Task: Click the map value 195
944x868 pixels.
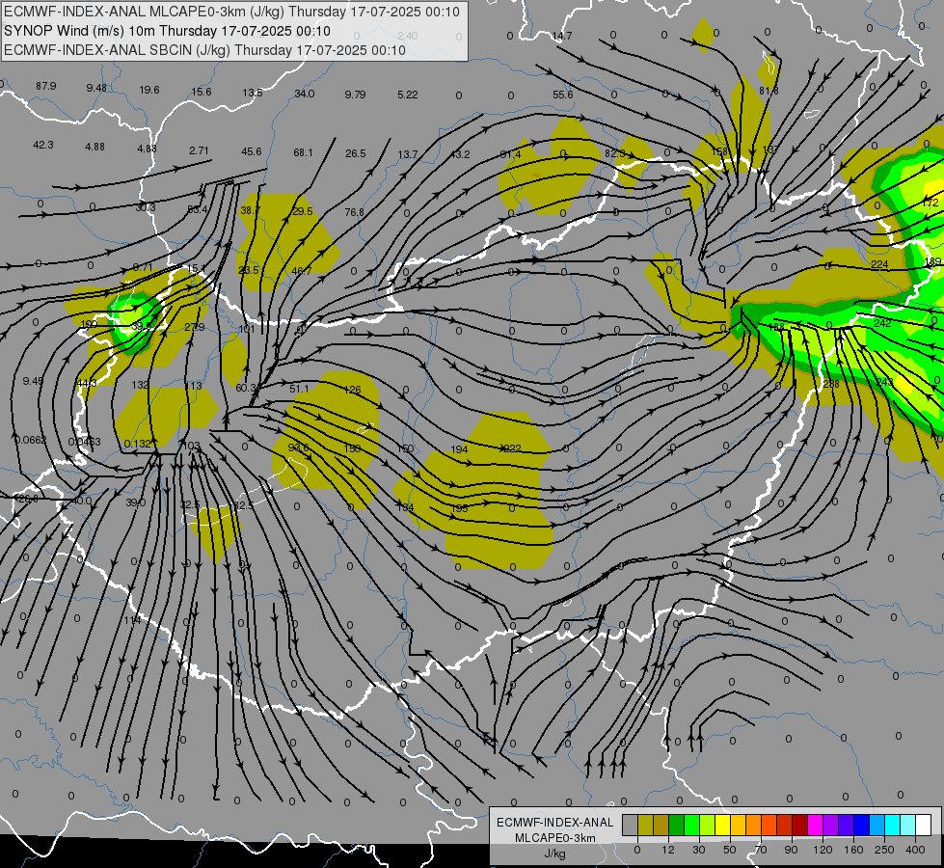Action: [459, 508]
